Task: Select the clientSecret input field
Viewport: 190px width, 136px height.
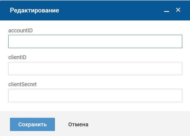Action: point(95,95)
